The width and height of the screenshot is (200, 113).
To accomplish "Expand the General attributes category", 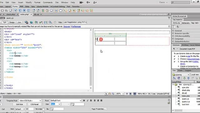I will click(x=173, y=31).
